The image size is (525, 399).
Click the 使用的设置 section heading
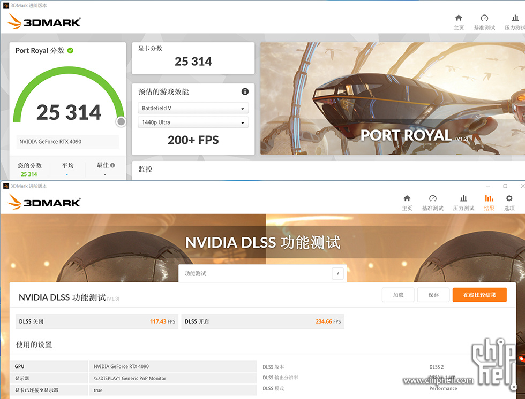(x=34, y=344)
